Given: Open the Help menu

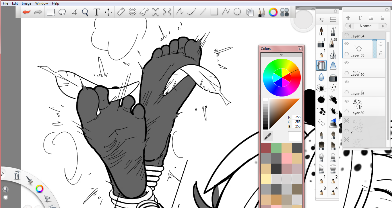Looking at the screenshot, I should (56, 3).
